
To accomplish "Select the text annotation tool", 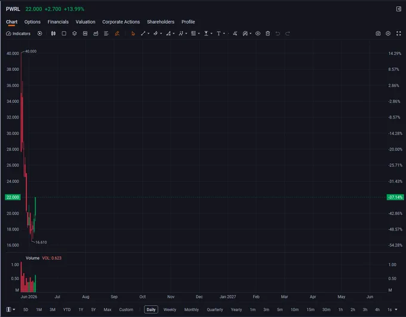I will coord(219,33).
